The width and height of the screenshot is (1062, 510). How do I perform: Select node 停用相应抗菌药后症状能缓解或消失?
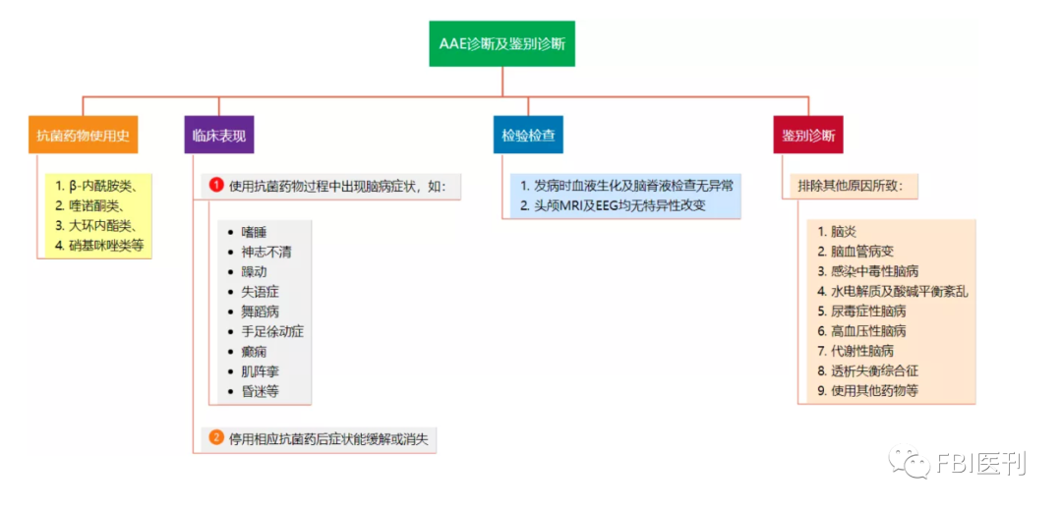coord(319,438)
